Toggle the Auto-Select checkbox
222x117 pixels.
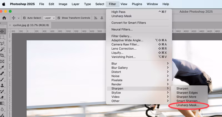[x=24, y=18]
